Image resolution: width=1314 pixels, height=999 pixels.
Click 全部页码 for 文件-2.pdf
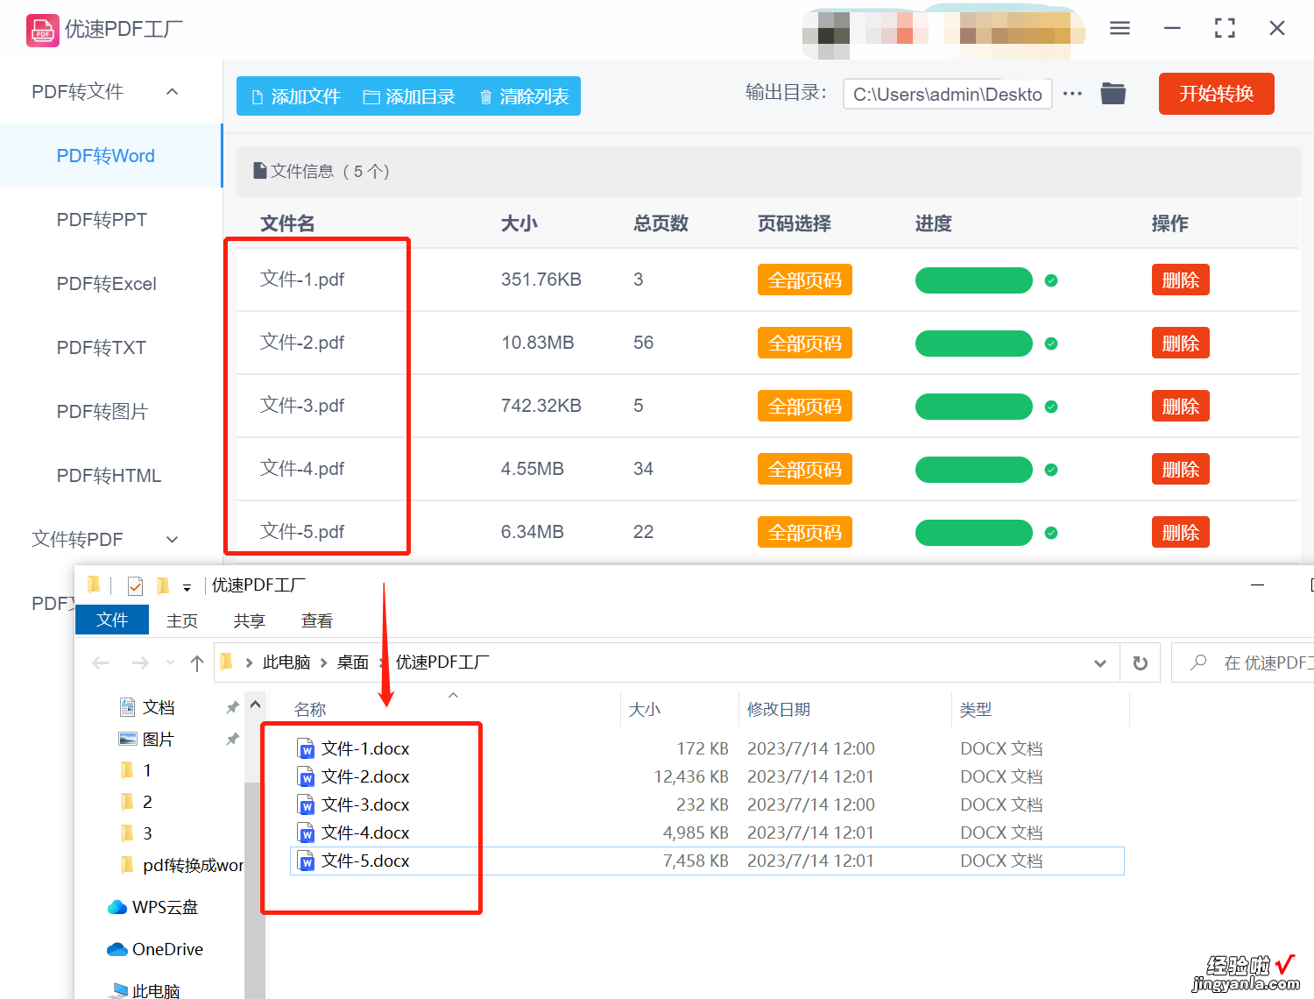[805, 344]
